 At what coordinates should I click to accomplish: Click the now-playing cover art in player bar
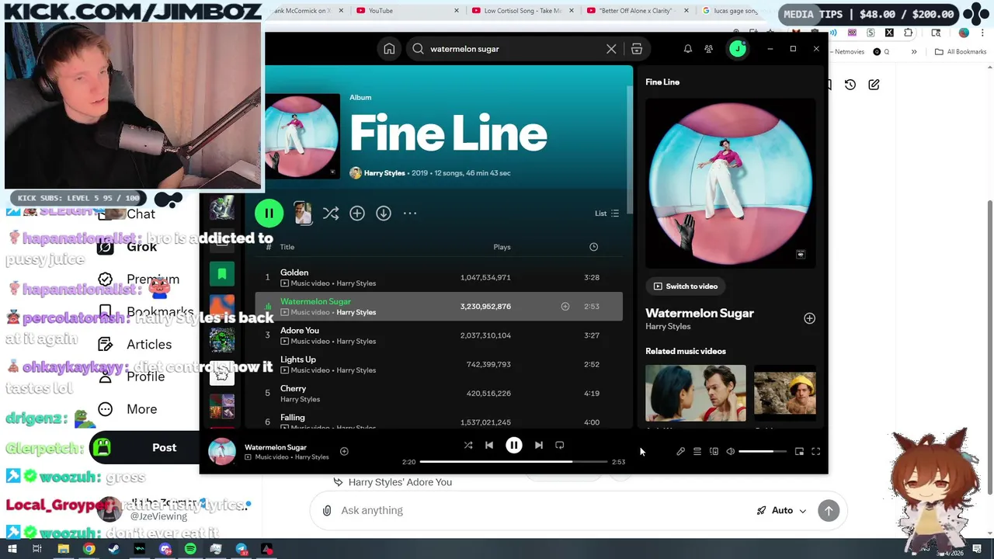[222, 452]
